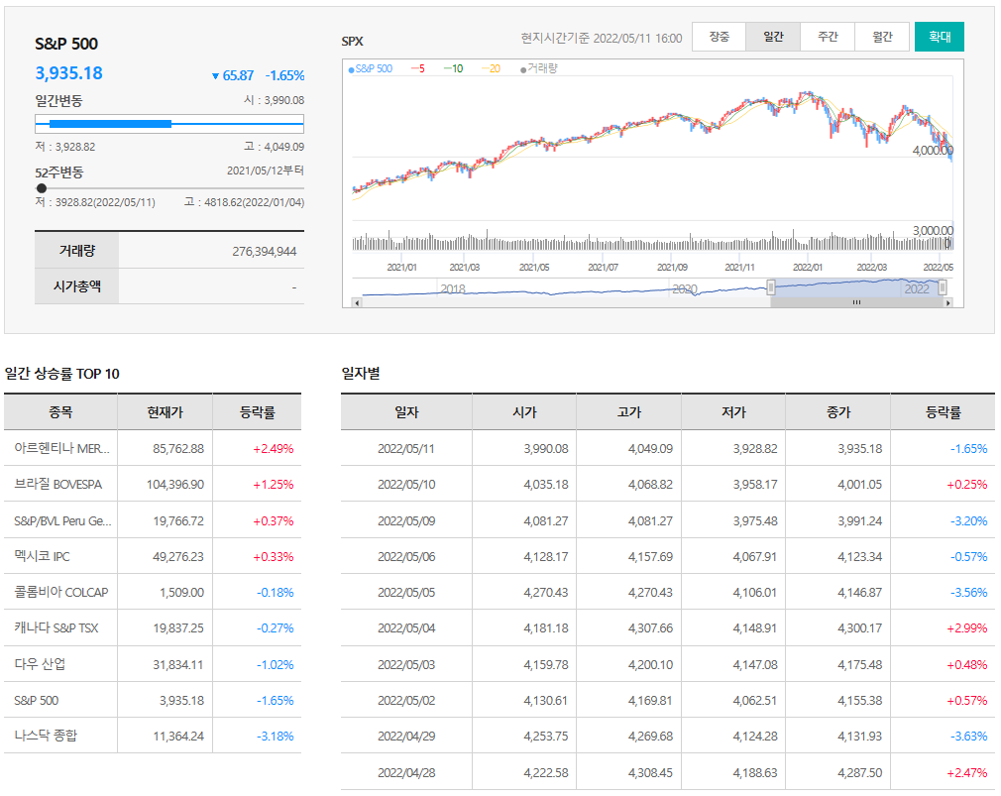Toggle the 5-day moving average legend
1001x796 pixels.
[418, 68]
